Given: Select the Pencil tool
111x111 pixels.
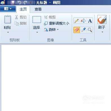Looking at the screenshot, I should [x=77, y=21].
